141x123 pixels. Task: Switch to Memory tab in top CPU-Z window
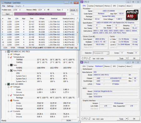107,6
